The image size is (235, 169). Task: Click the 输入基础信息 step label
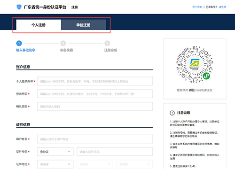(x=25, y=50)
